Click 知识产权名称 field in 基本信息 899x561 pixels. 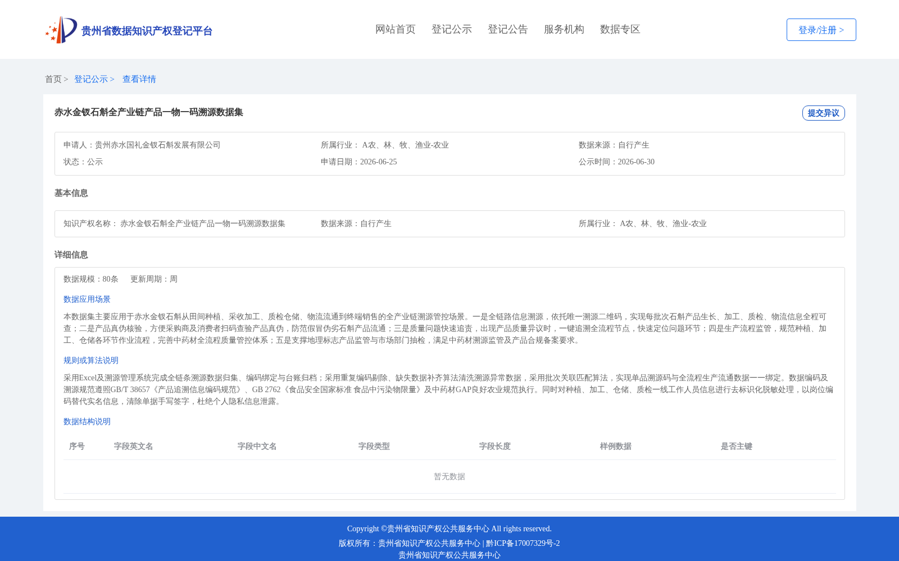coord(174,223)
